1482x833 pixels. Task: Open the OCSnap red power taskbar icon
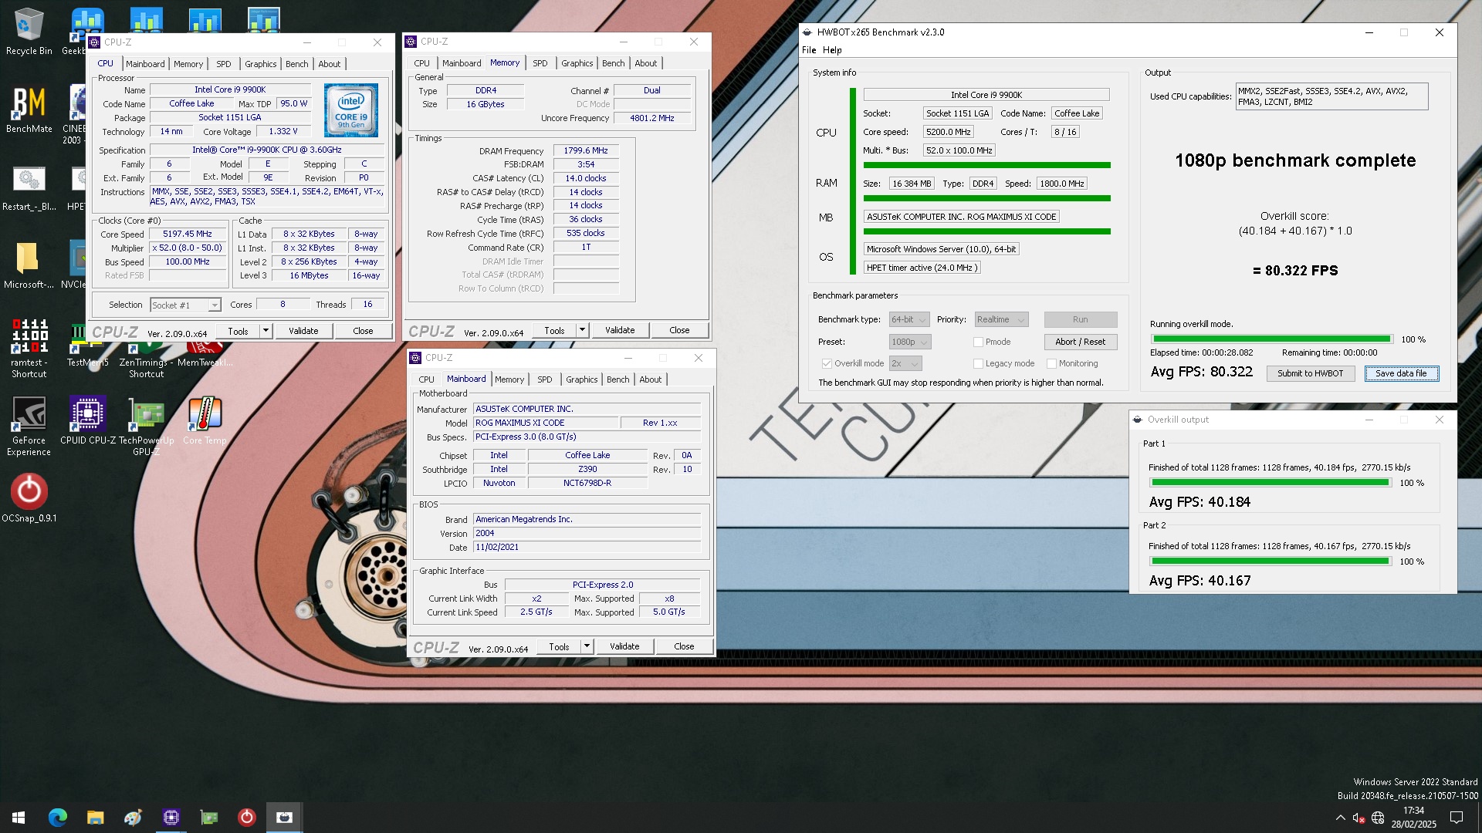point(246,817)
